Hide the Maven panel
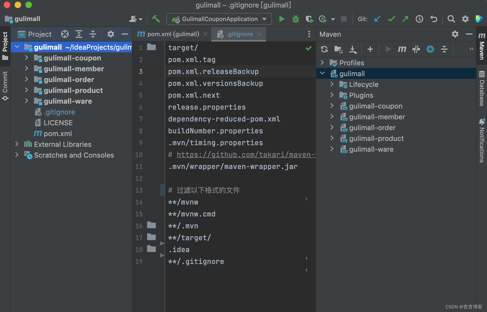This screenshot has height=312, width=487. click(x=469, y=34)
